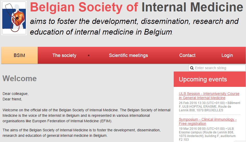
Task: Open the ULB Session Interuniversity Course link
Action: (209, 96)
